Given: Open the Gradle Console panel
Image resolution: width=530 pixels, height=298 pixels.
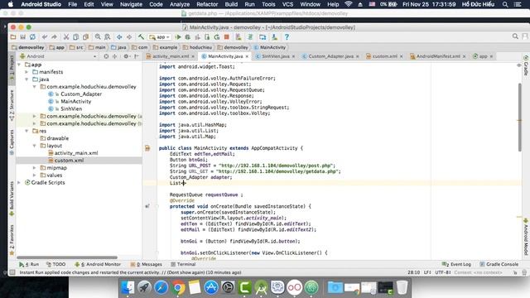Looking at the screenshot, I should 499,264.
